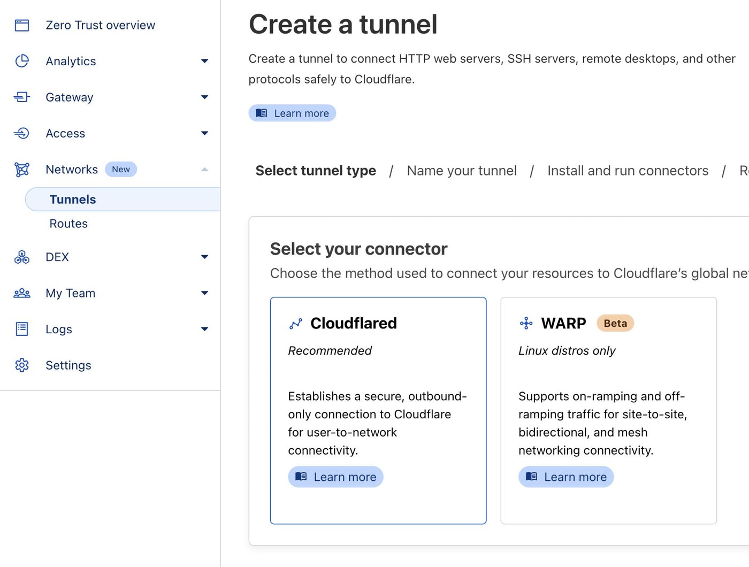Click Install and run connectors step
The image size is (749, 567).
[628, 171]
